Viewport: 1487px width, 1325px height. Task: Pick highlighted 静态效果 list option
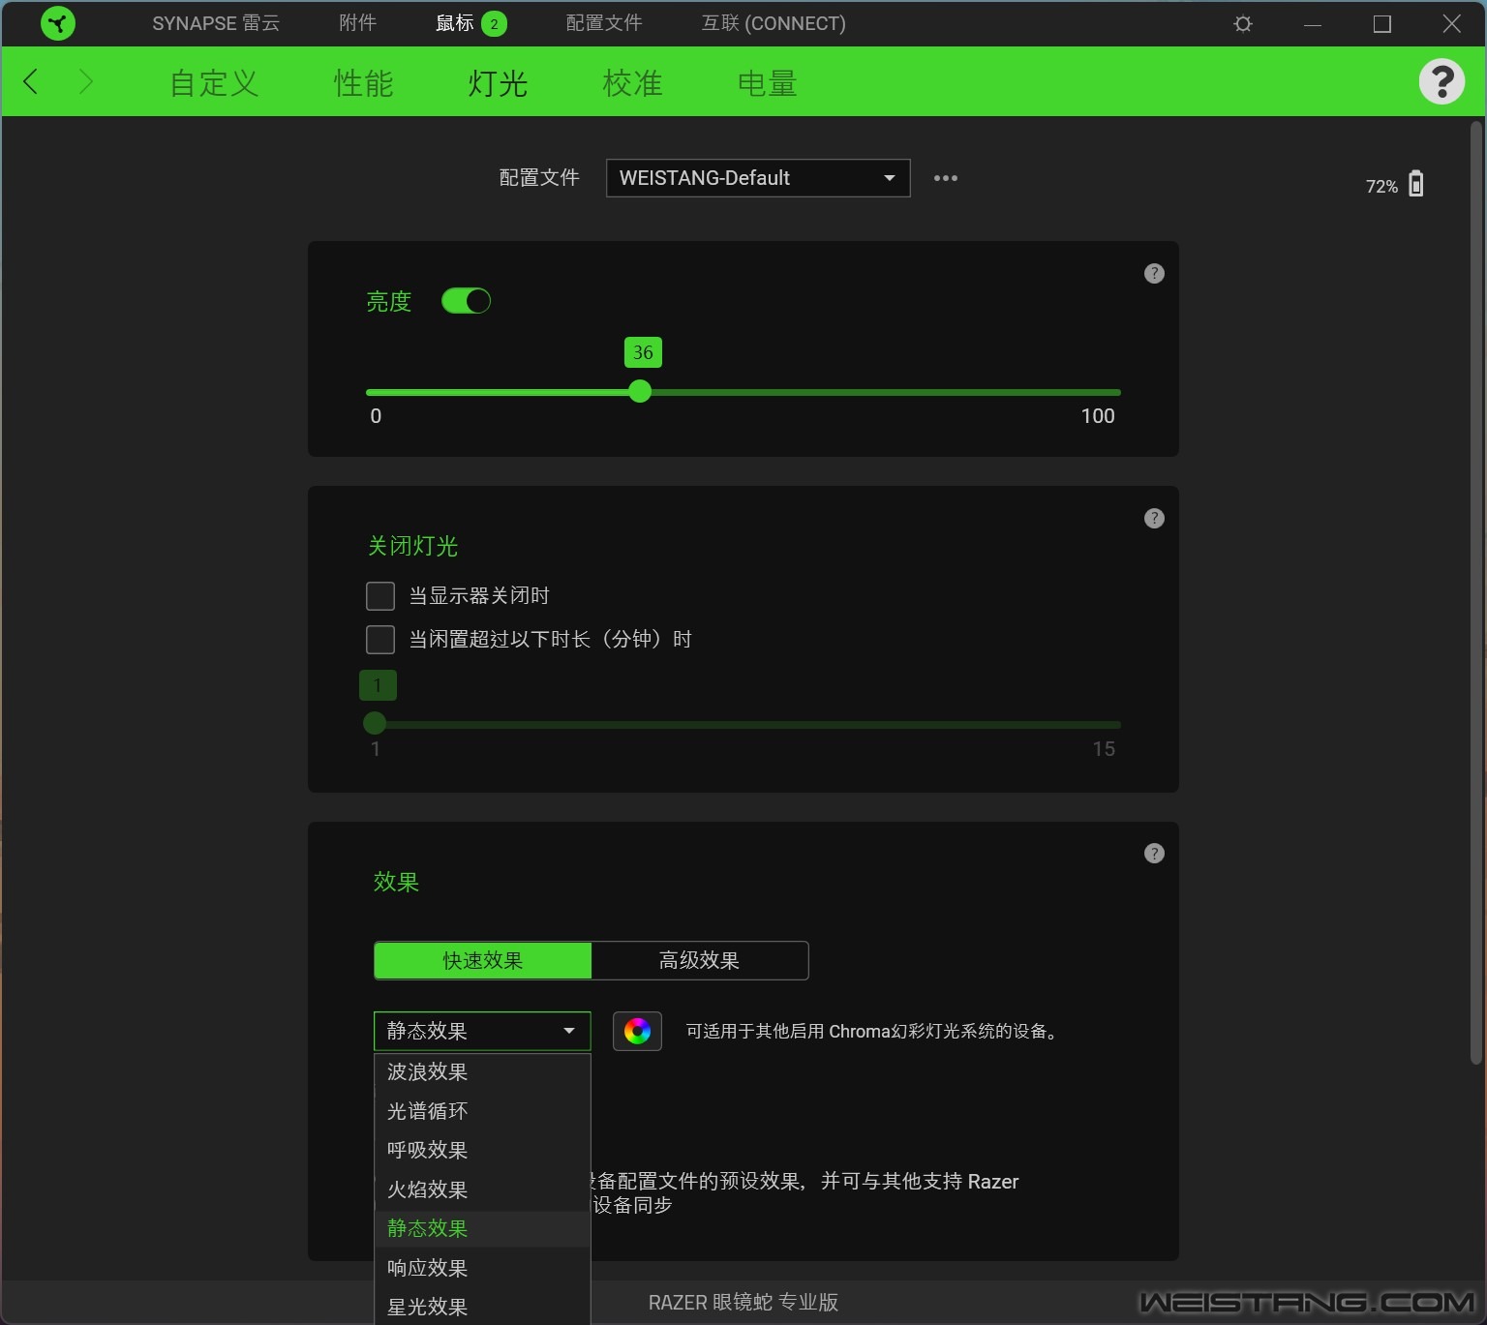pyautogui.click(x=482, y=1229)
